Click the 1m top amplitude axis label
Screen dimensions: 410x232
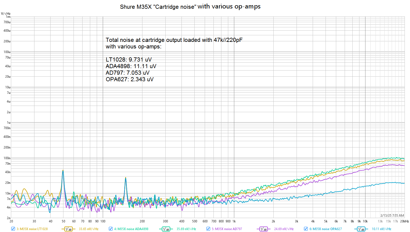click(8, 17)
